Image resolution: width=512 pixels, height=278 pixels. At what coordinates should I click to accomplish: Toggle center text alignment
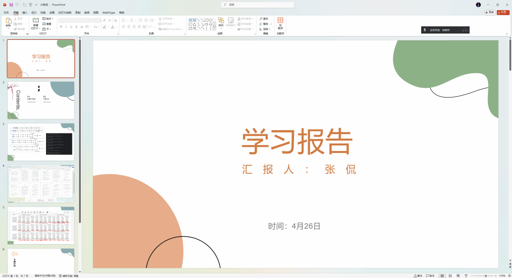pos(129,27)
